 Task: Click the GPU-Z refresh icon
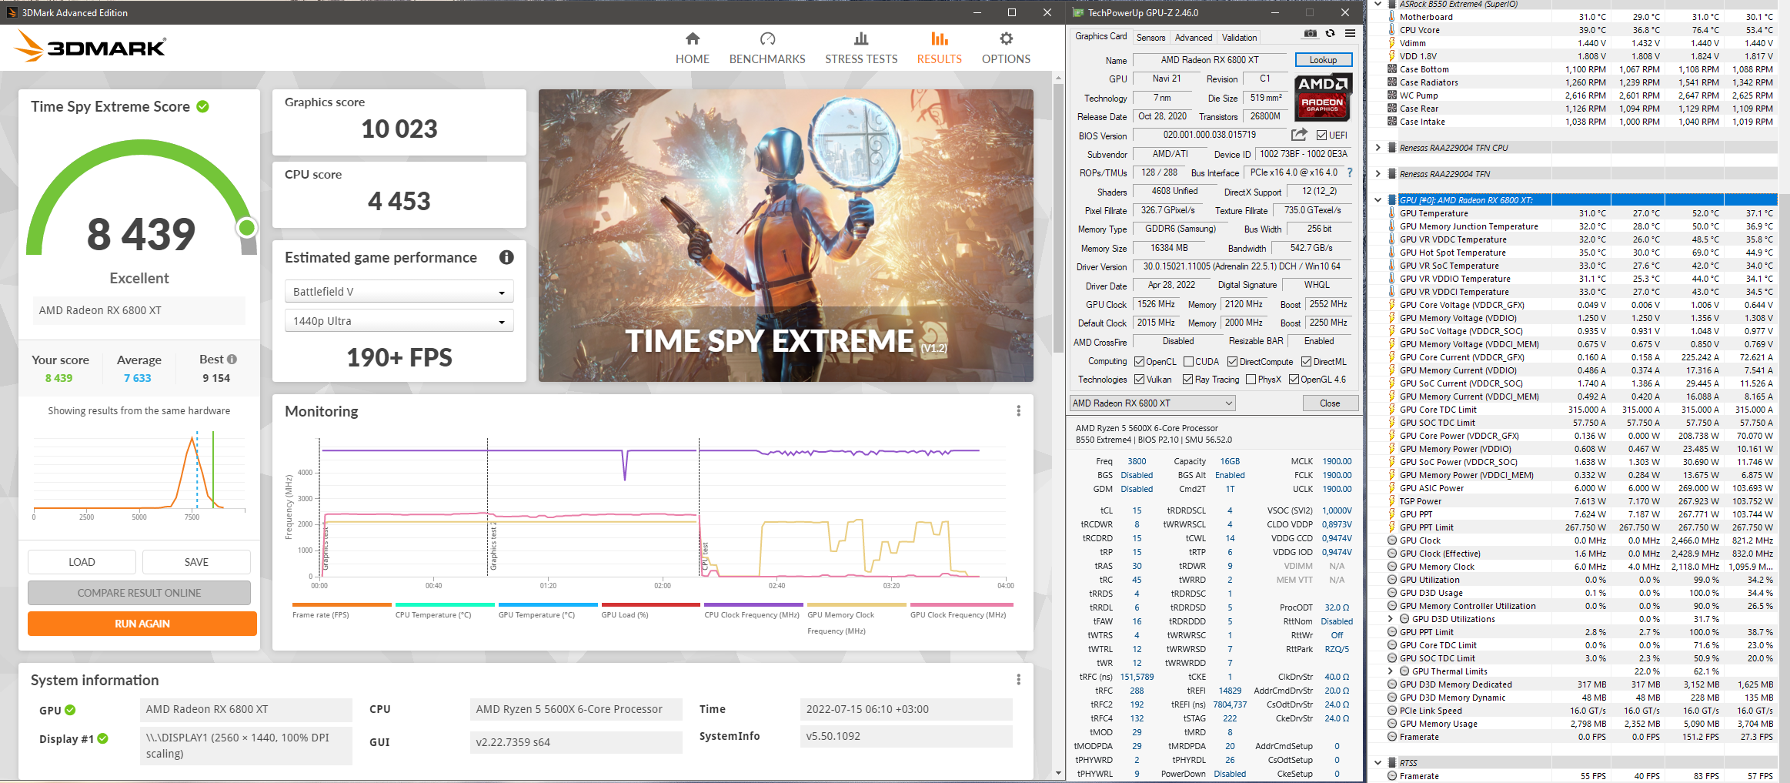[x=1330, y=34]
